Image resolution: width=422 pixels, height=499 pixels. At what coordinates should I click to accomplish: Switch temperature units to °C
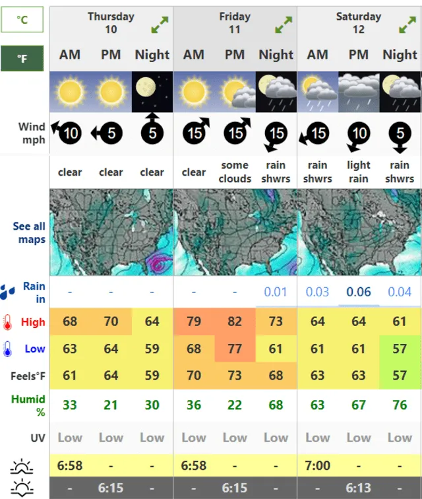click(22, 20)
